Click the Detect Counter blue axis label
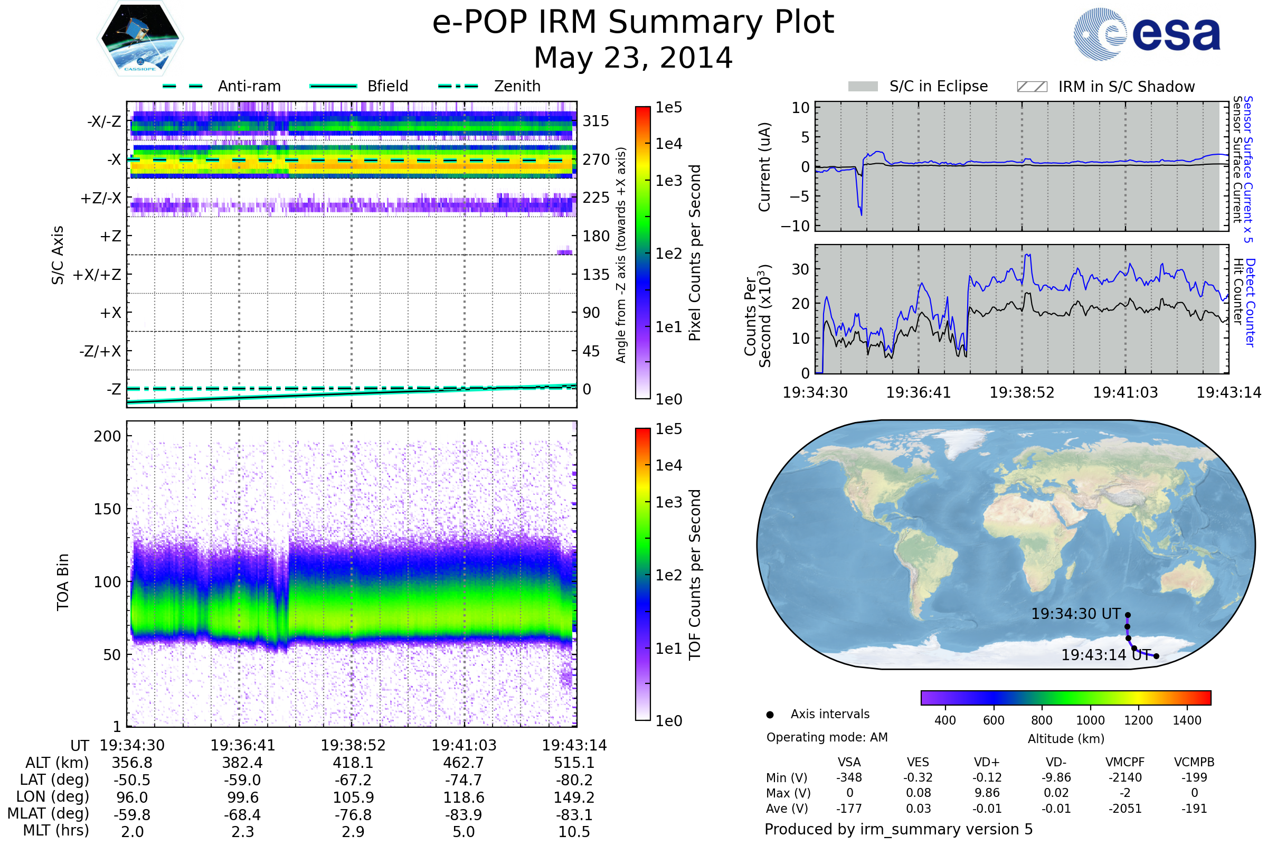The height and width of the screenshot is (845, 1267). [x=1250, y=303]
